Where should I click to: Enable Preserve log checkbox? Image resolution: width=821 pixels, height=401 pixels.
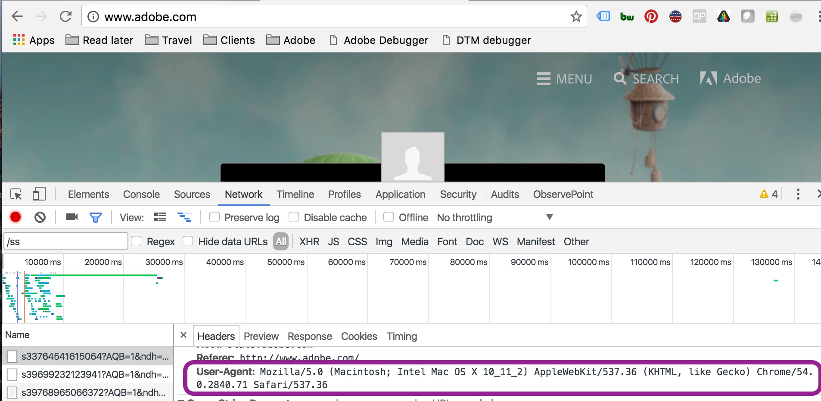tap(215, 217)
